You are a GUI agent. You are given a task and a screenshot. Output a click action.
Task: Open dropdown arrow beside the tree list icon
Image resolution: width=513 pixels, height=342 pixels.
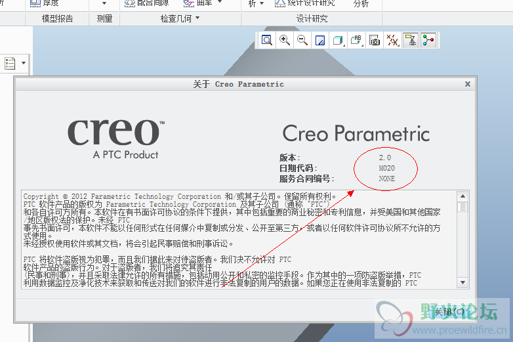point(24,63)
